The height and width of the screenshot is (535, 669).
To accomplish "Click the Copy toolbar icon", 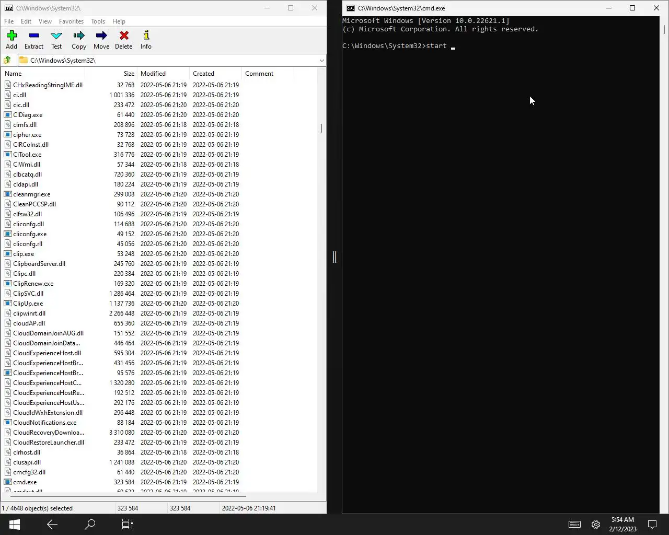I will coord(79,36).
